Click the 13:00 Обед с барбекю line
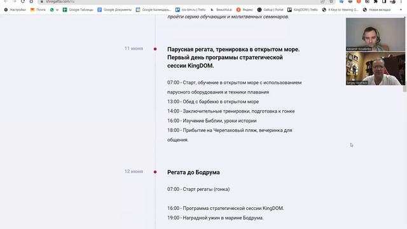Screen dimensions: 407x229 (x=213, y=102)
